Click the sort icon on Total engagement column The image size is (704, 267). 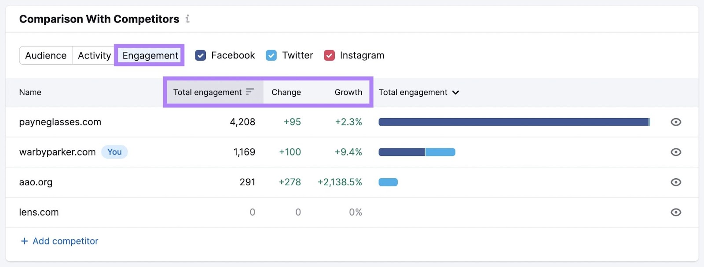(x=250, y=92)
